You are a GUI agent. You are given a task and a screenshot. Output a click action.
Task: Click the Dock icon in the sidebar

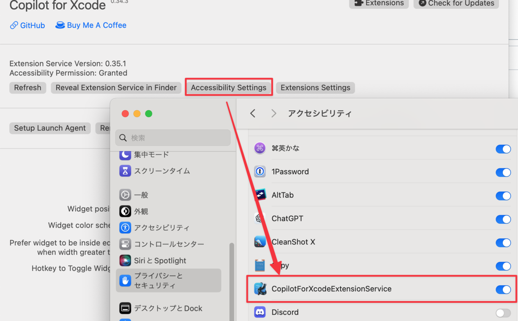click(x=125, y=308)
